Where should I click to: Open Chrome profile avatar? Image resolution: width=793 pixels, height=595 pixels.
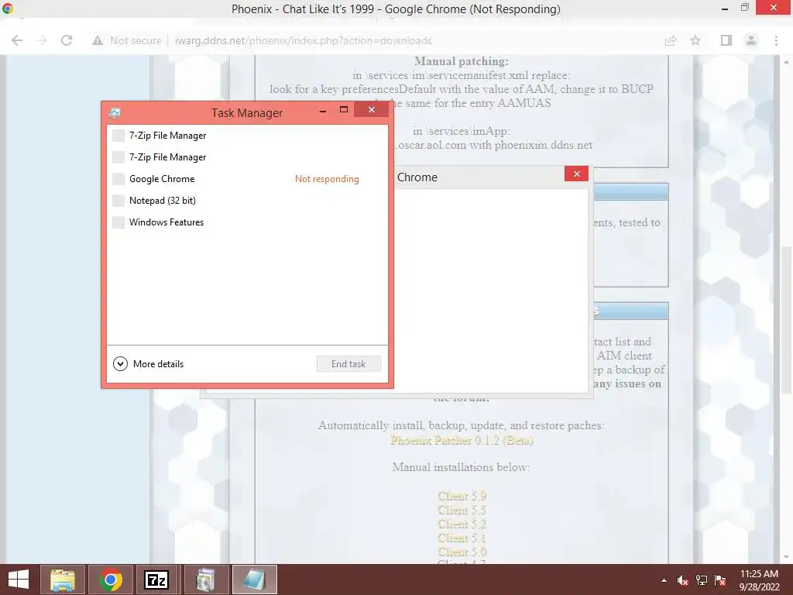[751, 40]
